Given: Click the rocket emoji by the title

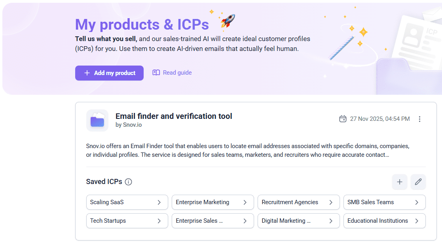Looking at the screenshot, I should click(x=228, y=21).
